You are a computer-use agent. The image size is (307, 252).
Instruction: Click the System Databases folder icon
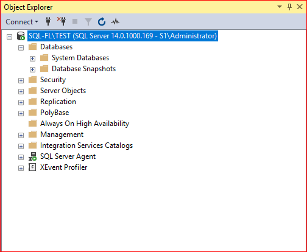[44, 58]
